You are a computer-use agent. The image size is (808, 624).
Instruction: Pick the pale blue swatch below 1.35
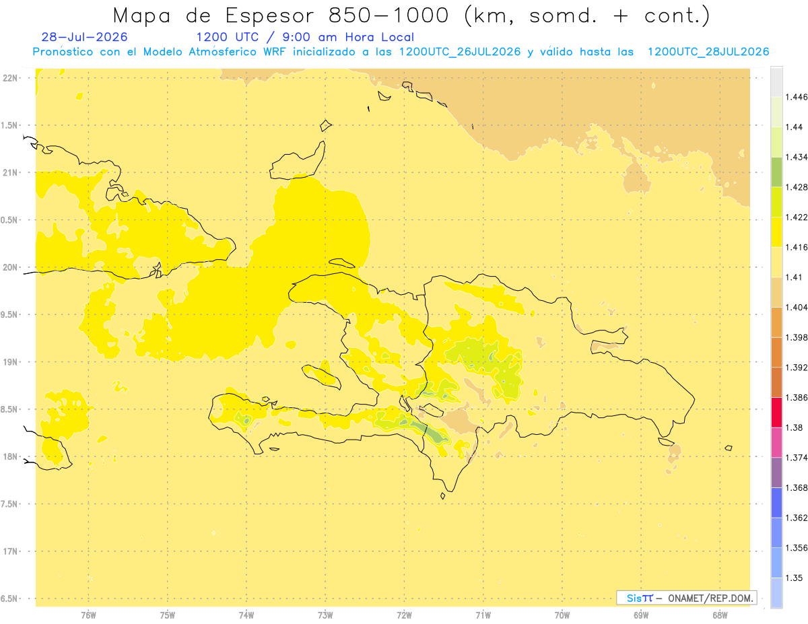[x=776, y=592]
